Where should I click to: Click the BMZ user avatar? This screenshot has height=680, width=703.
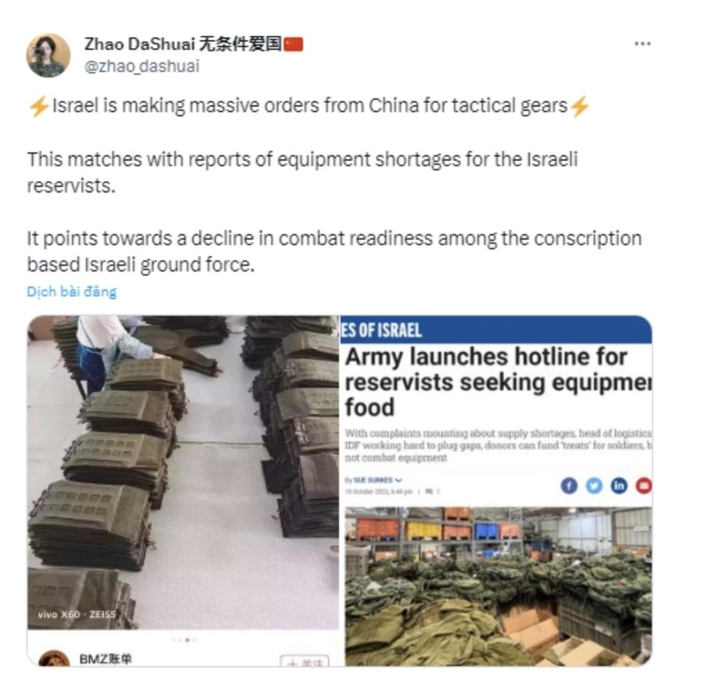(x=54, y=658)
